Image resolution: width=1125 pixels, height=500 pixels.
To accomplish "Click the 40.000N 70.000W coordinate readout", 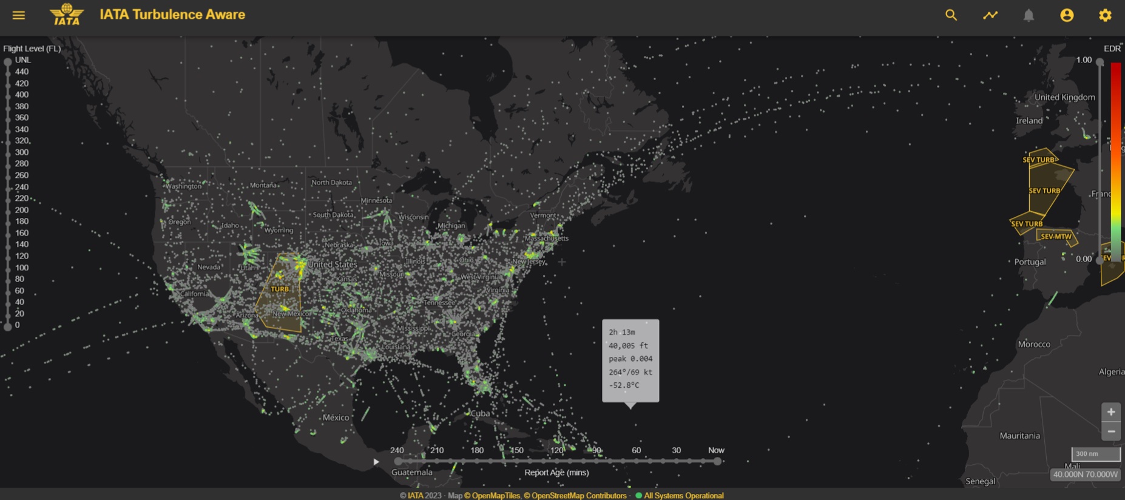I will (x=1086, y=475).
